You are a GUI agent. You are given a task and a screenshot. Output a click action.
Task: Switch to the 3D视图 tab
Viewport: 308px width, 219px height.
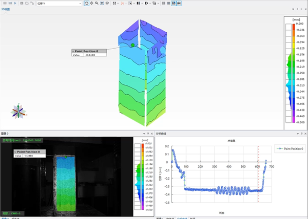6,9
